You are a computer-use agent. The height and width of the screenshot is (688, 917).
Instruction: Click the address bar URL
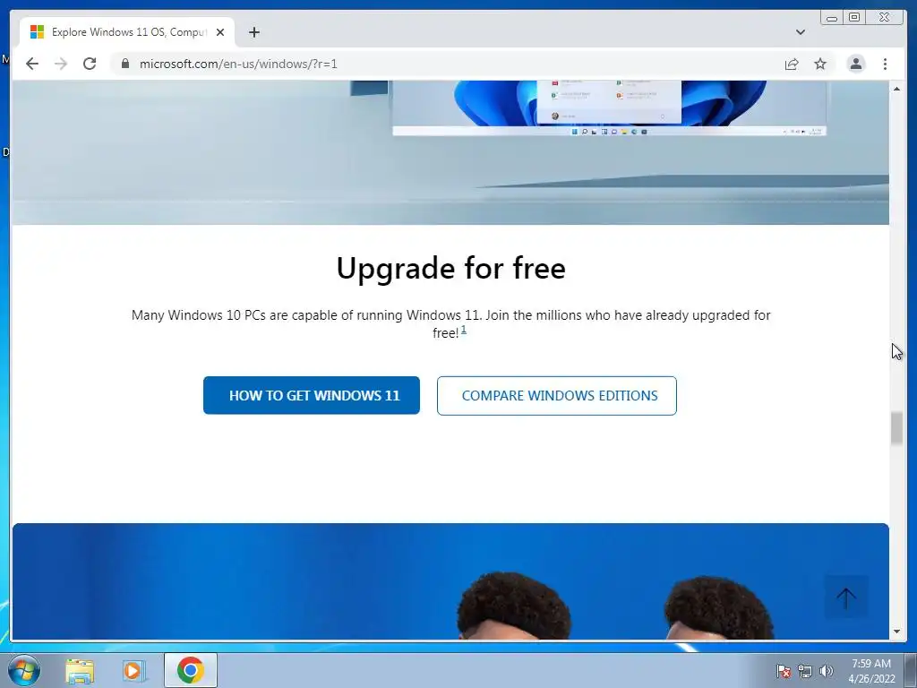(x=238, y=64)
